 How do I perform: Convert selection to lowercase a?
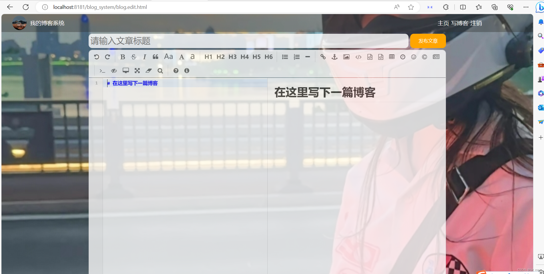coord(192,57)
